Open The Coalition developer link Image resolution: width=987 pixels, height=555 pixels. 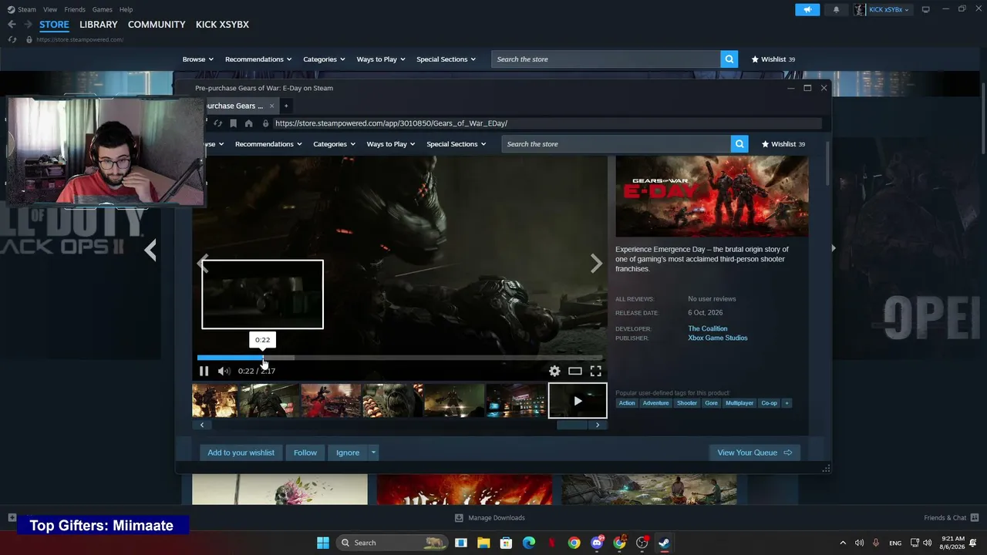pyautogui.click(x=708, y=328)
